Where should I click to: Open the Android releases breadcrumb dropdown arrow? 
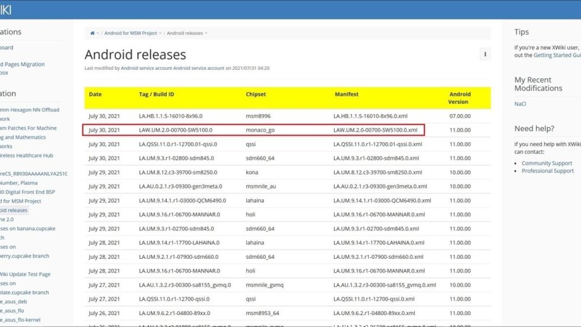(206, 33)
